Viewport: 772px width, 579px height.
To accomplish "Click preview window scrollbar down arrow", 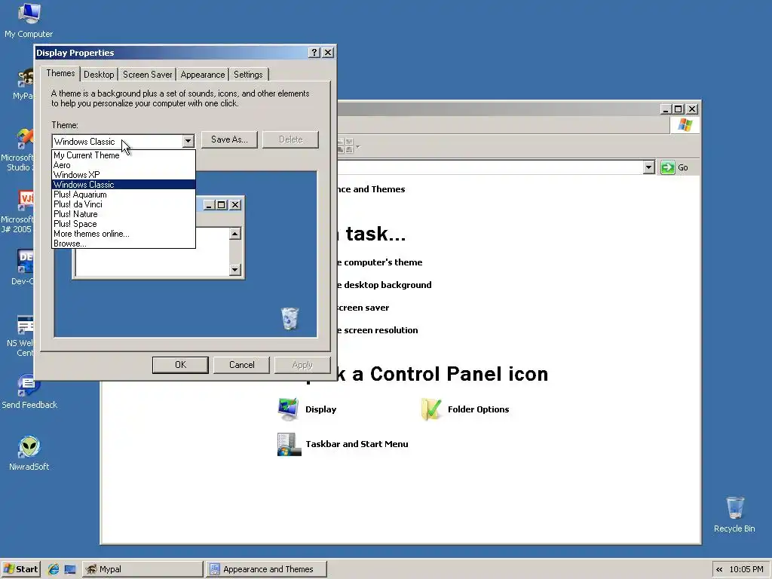I will [235, 269].
